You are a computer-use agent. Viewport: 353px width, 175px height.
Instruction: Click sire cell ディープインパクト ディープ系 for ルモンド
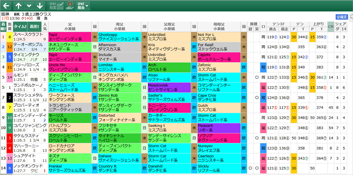point(70,77)
